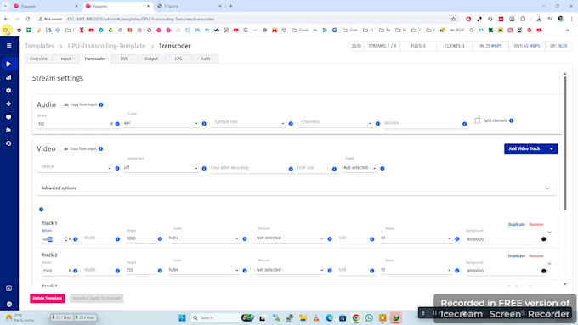Expand the Advanced options section
This screenshot has width=578, height=325.
[x=297, y=188]
